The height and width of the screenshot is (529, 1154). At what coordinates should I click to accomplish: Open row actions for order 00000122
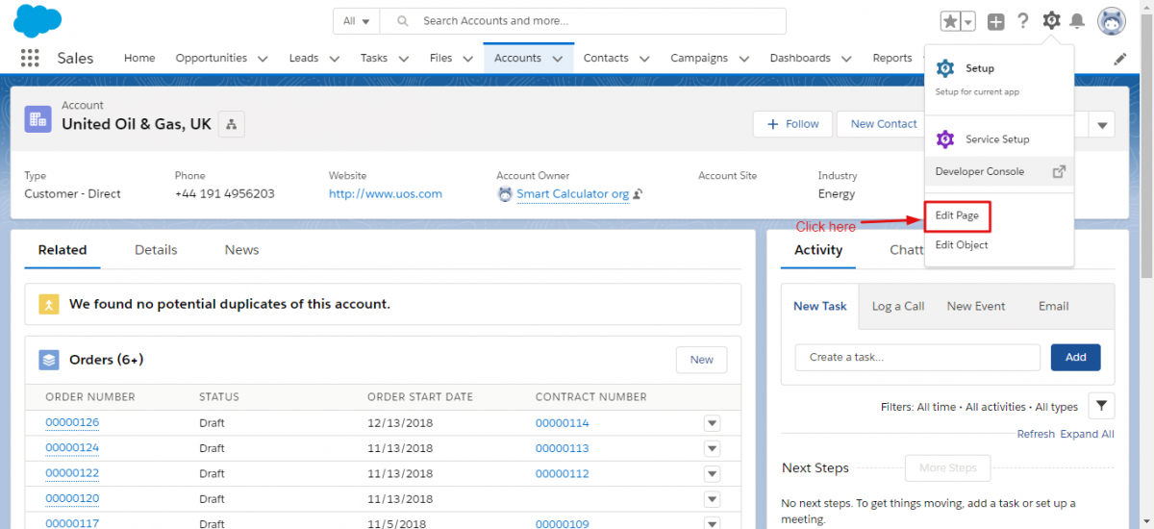(x=712, y=473)
